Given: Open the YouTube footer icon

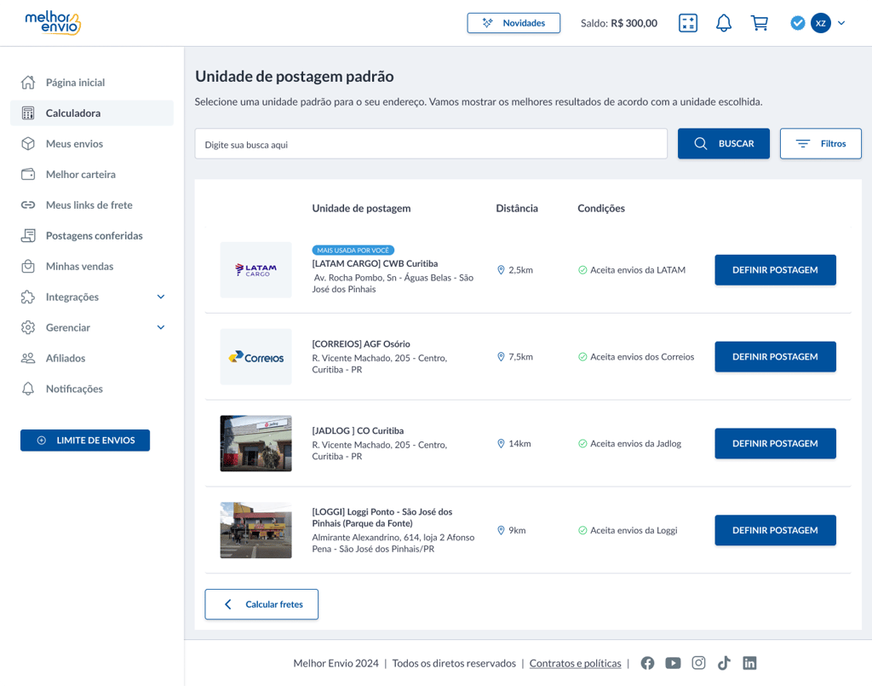Looking at the screenshot, I should (673, 663).
